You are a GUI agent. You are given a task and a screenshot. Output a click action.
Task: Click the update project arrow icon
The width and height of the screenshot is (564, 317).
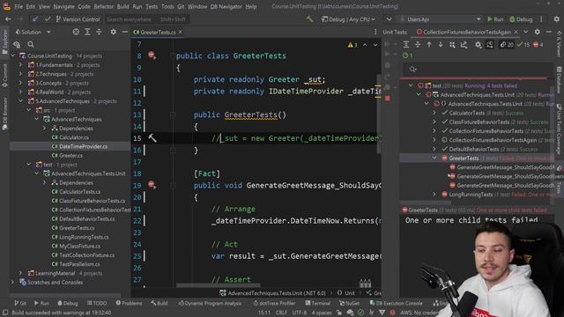(x=35, y=19)
